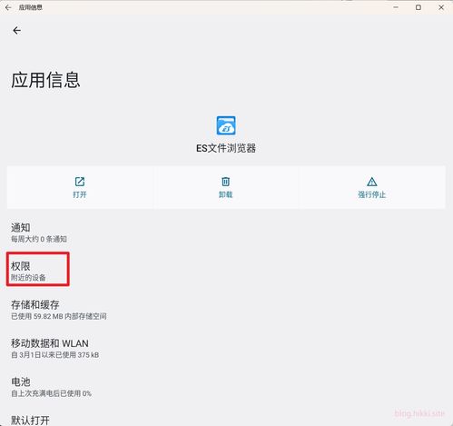
Task: Open the app via 打开 label
Action: (80, 194)
